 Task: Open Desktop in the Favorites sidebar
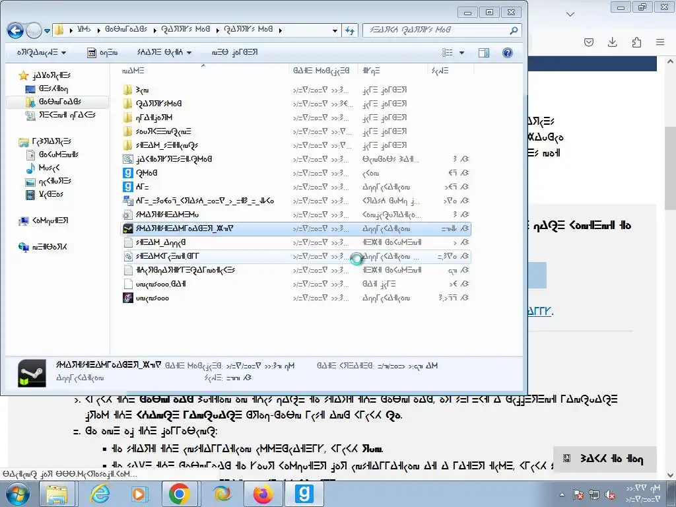coord(47,89)
